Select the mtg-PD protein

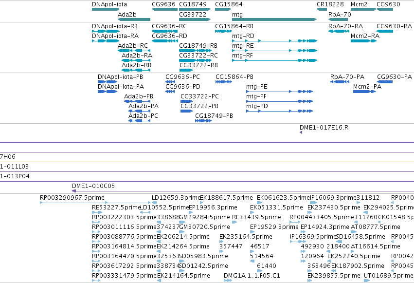[280, 111]
